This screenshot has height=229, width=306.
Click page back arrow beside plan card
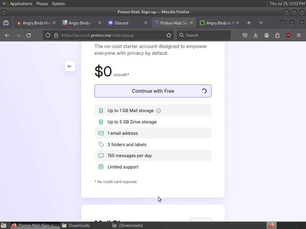point(70,66)
